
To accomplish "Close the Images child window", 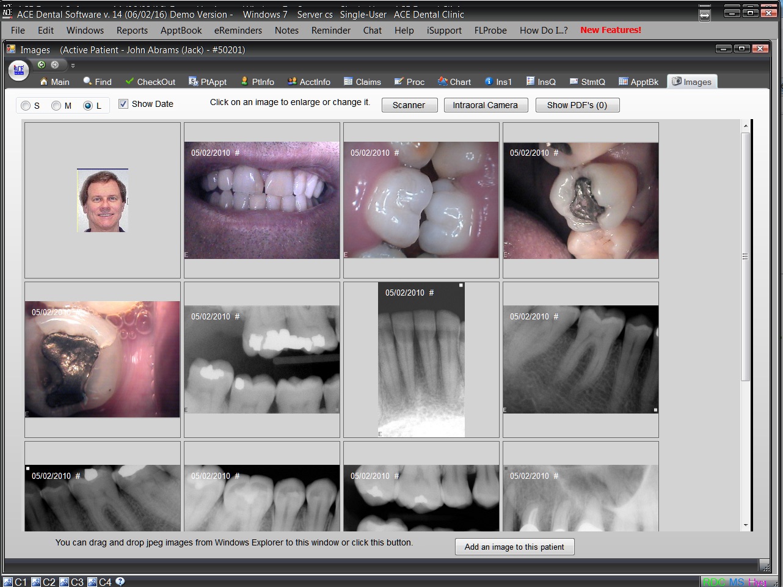I will (760, 49).
